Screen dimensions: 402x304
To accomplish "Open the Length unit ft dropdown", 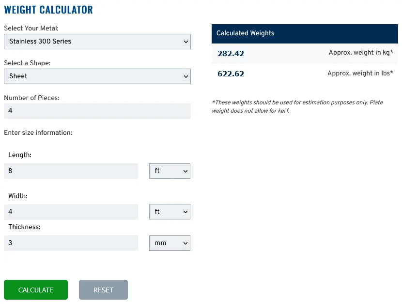I will click(170, 171).
